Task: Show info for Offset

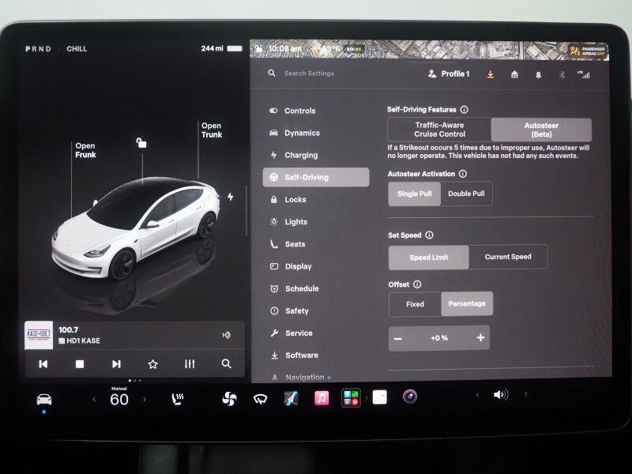Action: pyautogui.click(x=417, y=284)
